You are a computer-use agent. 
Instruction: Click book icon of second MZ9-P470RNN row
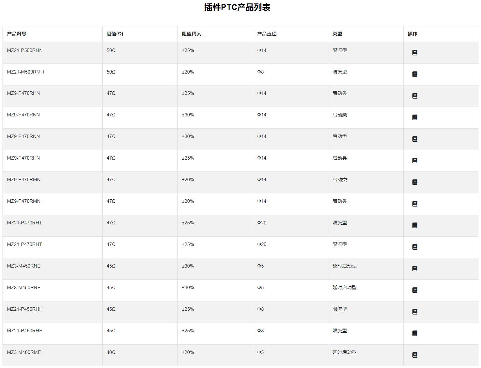[x=415, y=139]
